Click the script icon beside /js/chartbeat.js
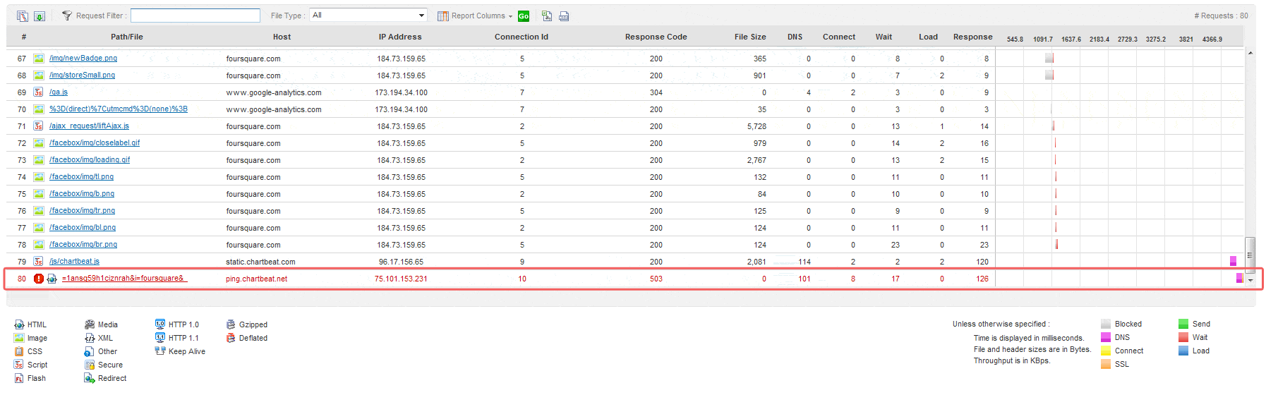Viewport: 1266px width, 395px height. click(39, 262)
